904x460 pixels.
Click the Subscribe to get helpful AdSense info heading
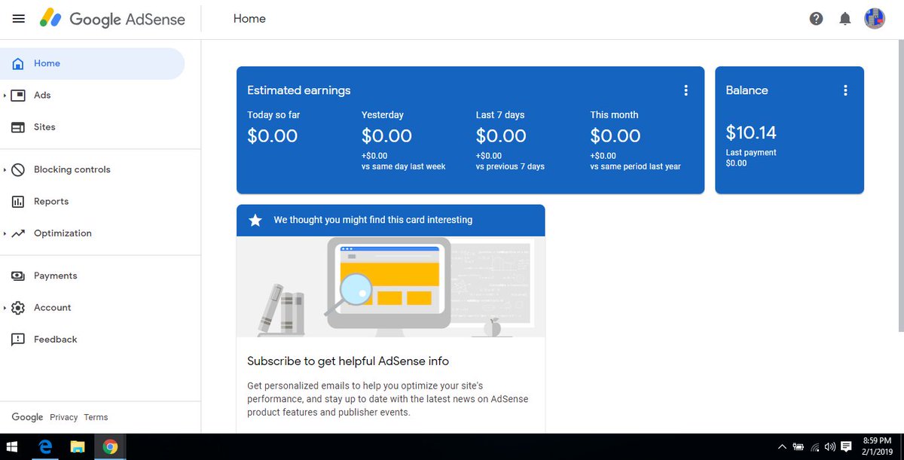[x=348, y=361]
